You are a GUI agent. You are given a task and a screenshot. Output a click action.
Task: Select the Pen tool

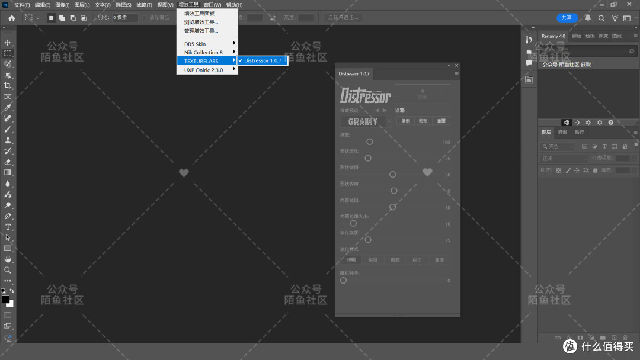[x=7, y=216]
